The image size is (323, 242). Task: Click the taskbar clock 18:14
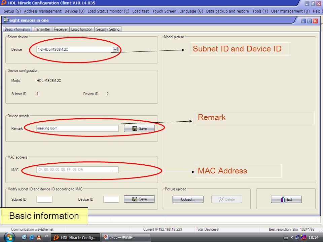pos(313,238)
